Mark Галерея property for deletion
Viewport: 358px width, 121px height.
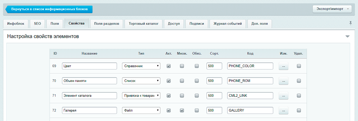tap(299, 111)
